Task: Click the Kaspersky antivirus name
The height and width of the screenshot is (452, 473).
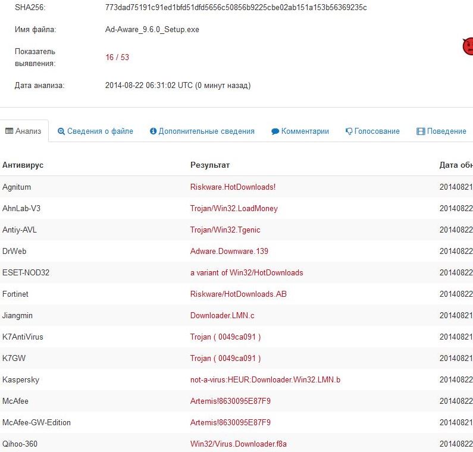Action: 21,379
